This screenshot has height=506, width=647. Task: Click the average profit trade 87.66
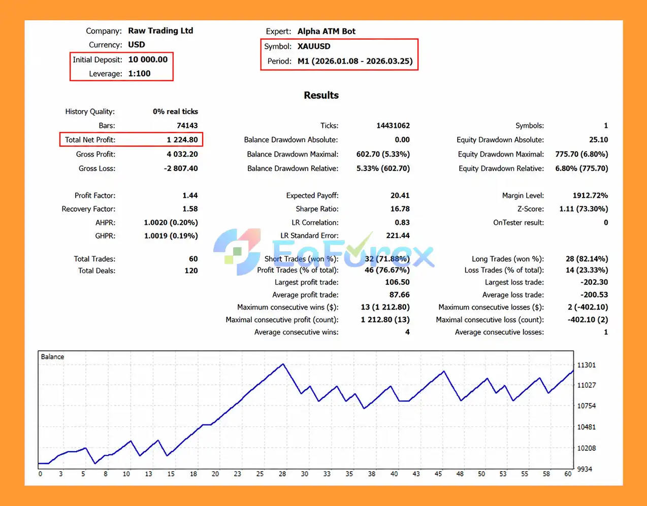(400, 294)
